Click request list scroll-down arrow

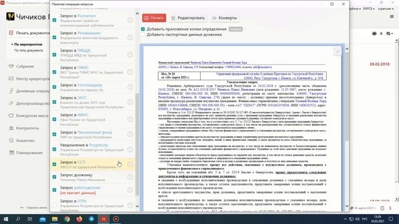coord(137,206)
